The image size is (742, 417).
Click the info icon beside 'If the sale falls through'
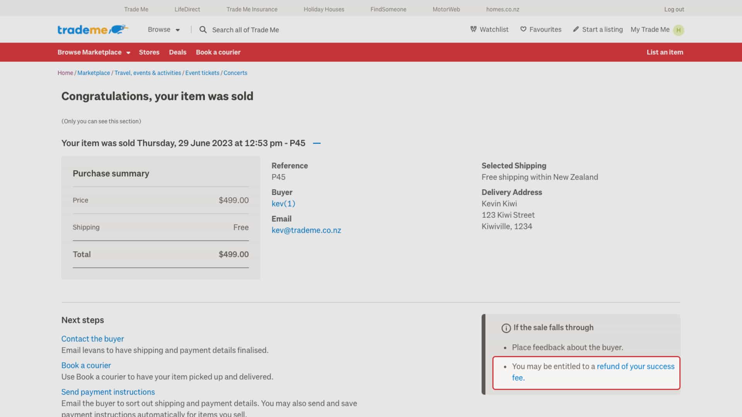click(x=506, y=328)
